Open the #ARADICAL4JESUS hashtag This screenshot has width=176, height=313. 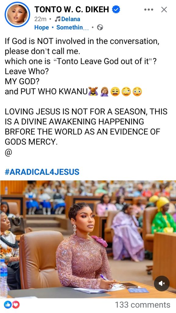tap(42, 172)
